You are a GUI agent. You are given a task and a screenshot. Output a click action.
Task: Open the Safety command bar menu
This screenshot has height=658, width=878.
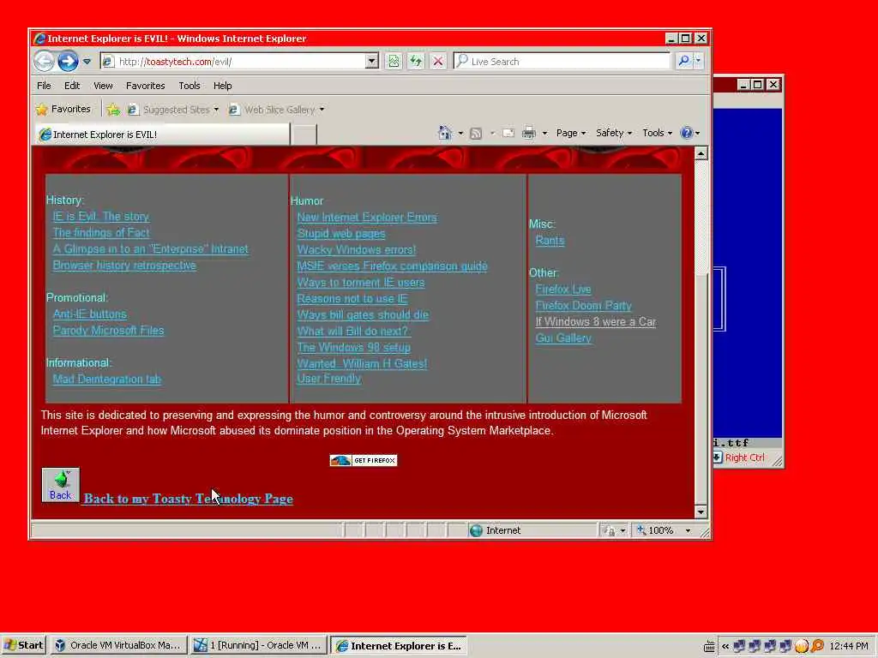614,133
